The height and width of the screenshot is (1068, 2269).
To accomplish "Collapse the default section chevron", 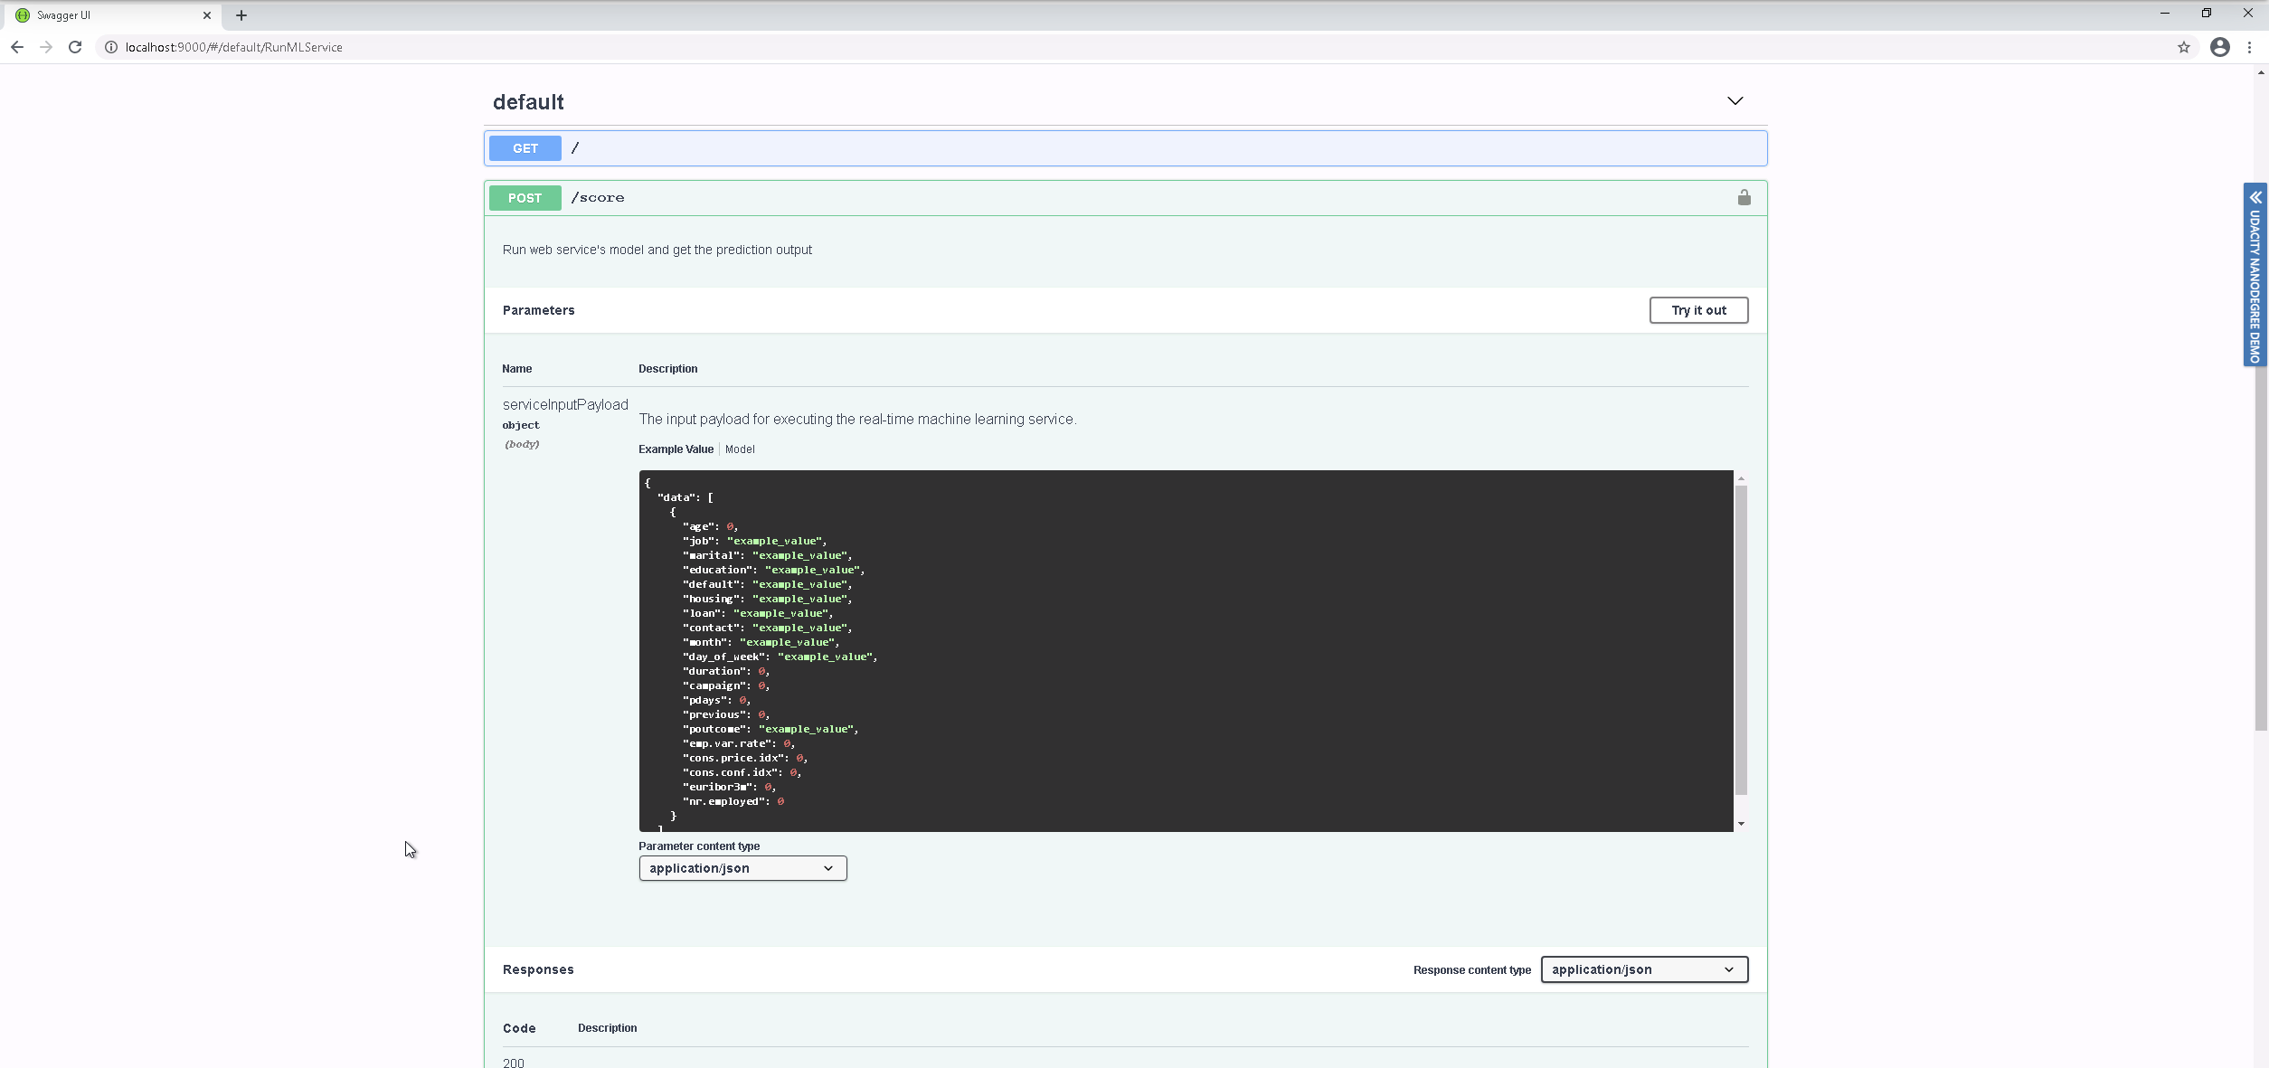I will pos(1735,101).
